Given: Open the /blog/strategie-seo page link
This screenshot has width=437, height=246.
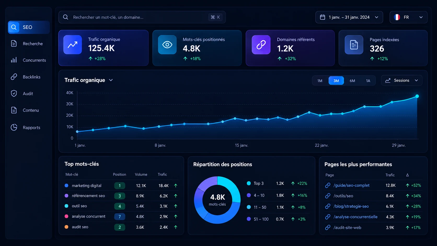Looking at the screenshot, I should click(351, 206).
